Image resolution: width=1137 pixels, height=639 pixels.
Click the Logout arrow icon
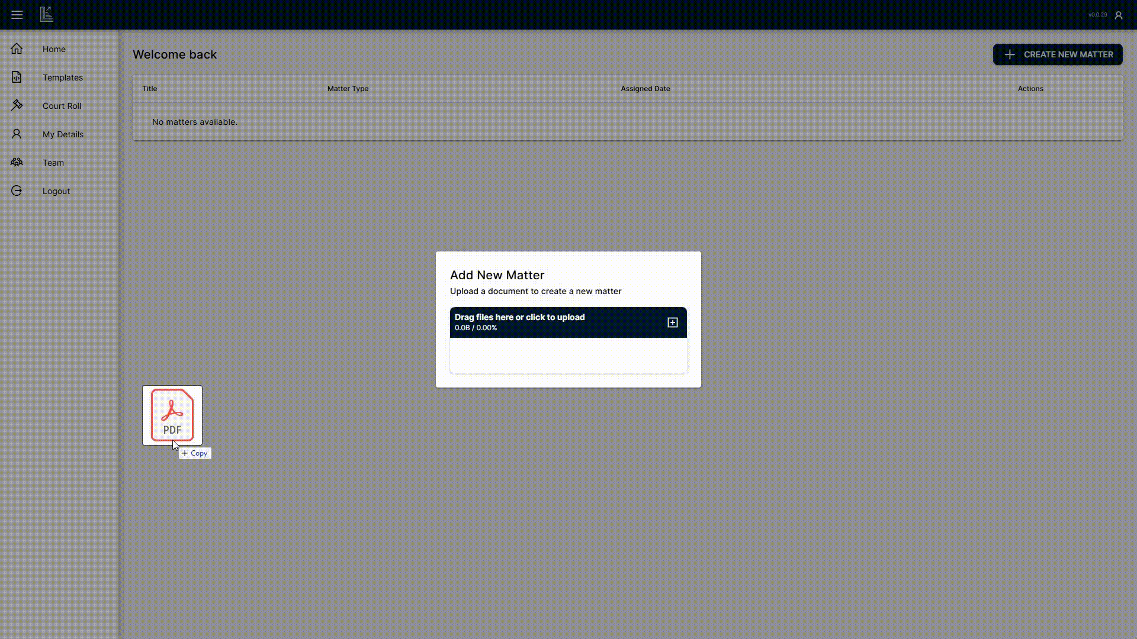click(x=17, y=191)
